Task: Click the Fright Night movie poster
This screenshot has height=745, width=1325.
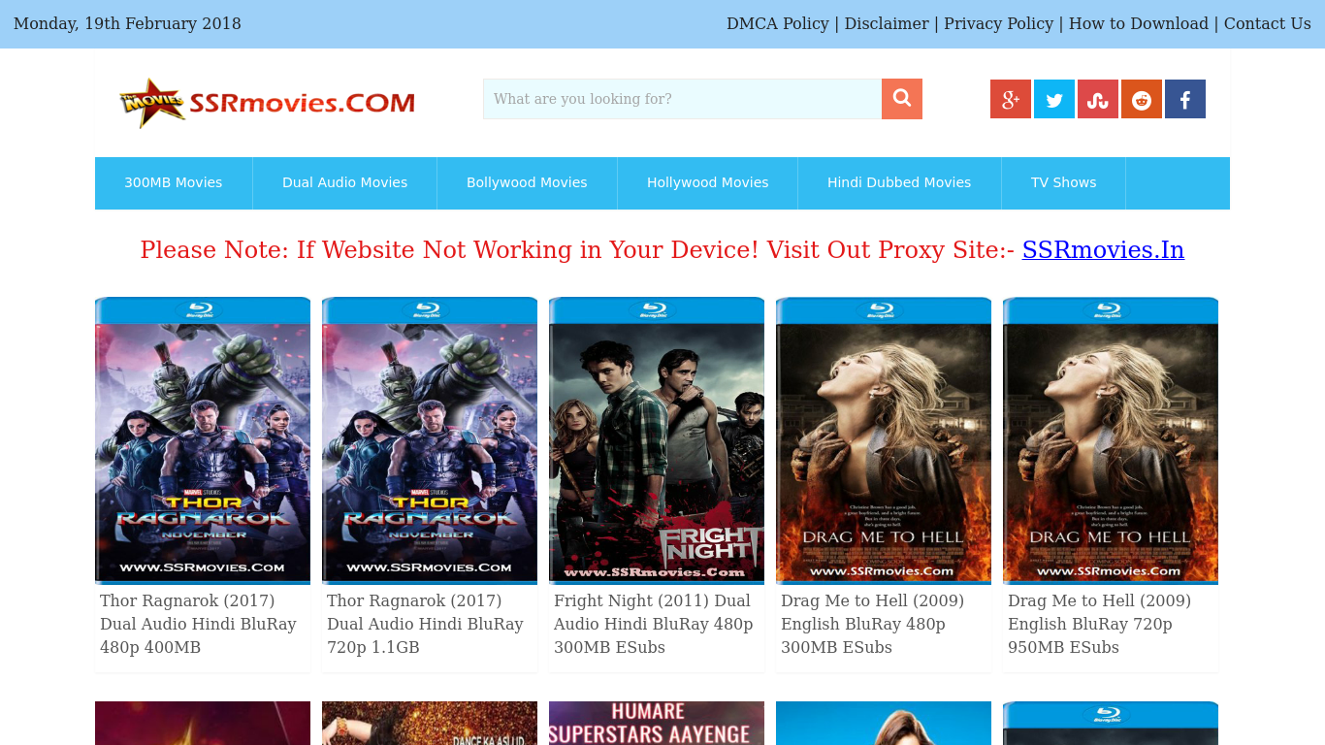Action: click(657, 440)
